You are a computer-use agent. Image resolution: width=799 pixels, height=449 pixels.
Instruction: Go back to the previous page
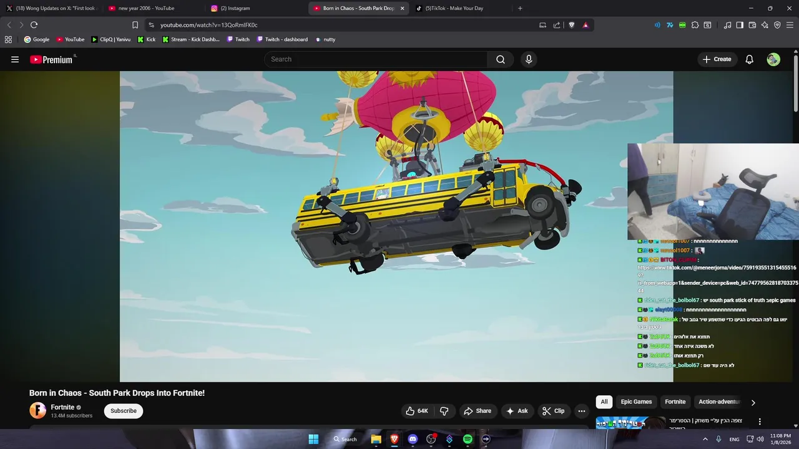[9, 25]
